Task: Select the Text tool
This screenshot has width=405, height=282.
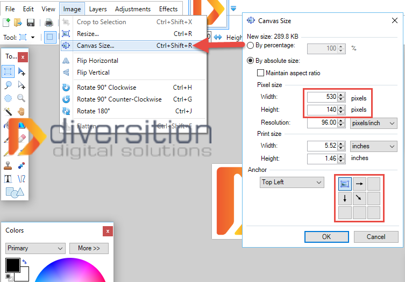Action: point(8,179)
